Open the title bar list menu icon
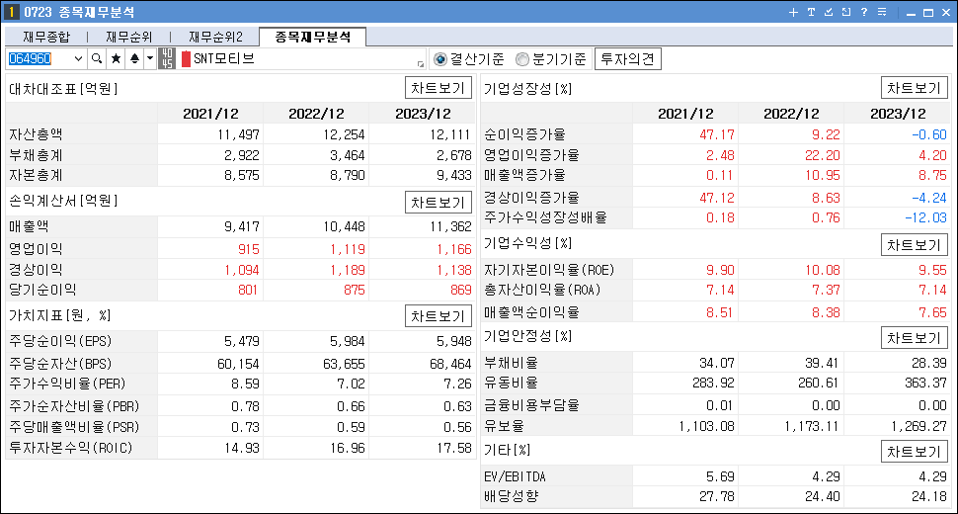Screen dimensions: 958x514 point(882,12)
